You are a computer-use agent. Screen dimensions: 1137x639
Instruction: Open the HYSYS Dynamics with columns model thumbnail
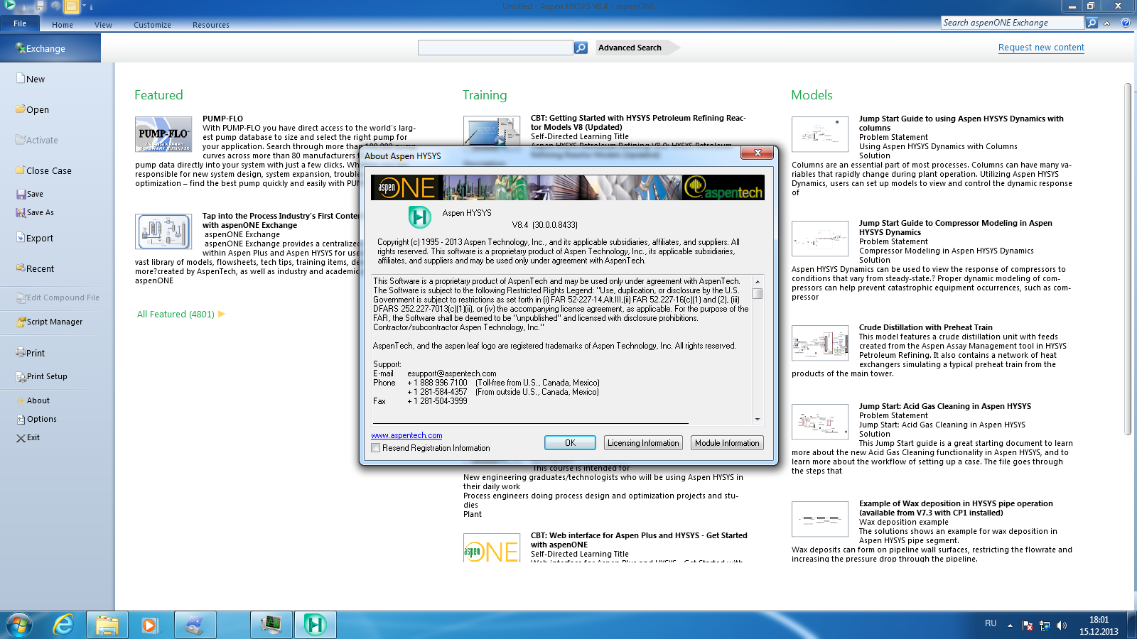[x=820, y=134]
